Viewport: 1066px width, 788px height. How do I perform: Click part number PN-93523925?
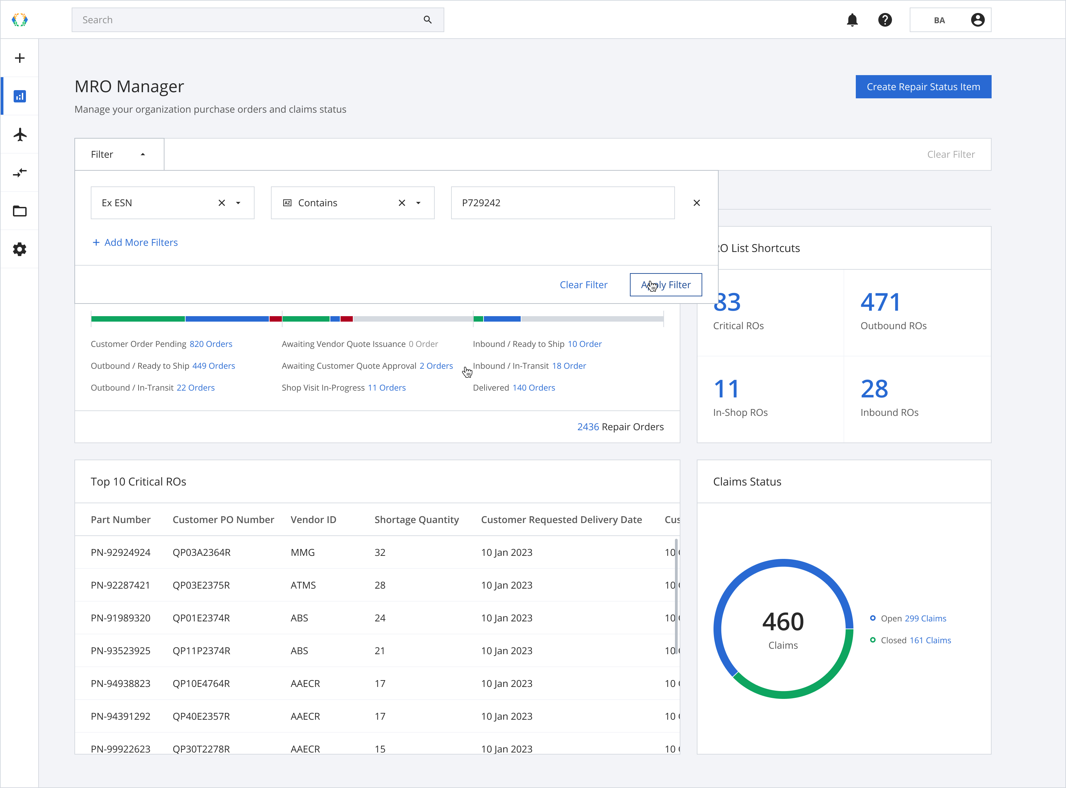(120, 651)
